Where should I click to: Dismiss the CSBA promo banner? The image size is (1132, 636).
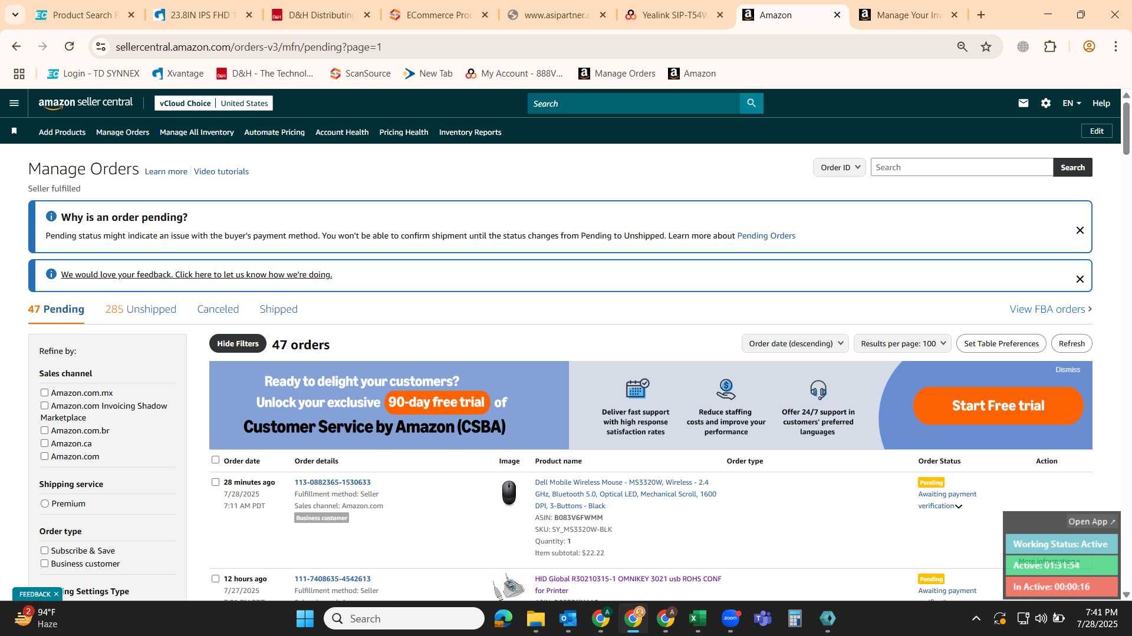tap(1067, 370)
